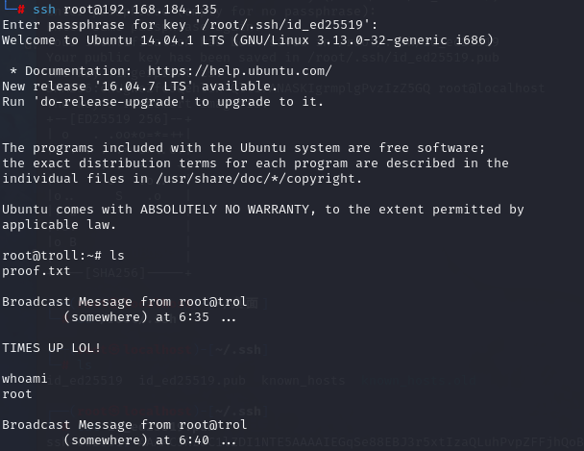Click the proof.txt file name

[36, 271]
